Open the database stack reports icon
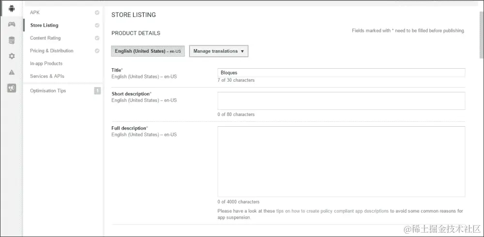 point(12,40)
